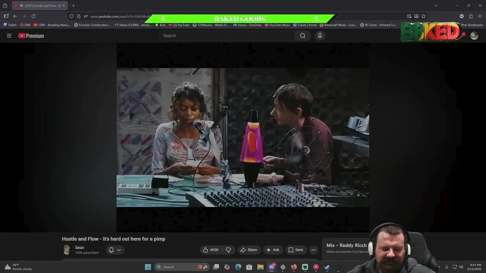Open Sean channel name link

coord(80,248)
